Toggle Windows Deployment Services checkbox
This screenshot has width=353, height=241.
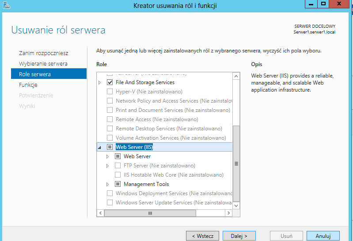pyautogui.click(x=110, y=193)
